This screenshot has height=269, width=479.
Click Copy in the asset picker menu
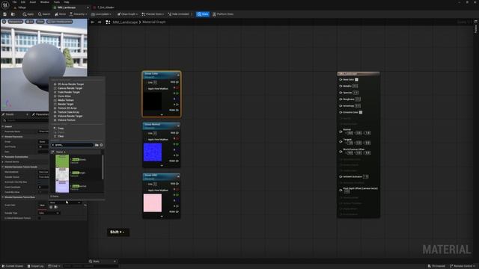61,129
